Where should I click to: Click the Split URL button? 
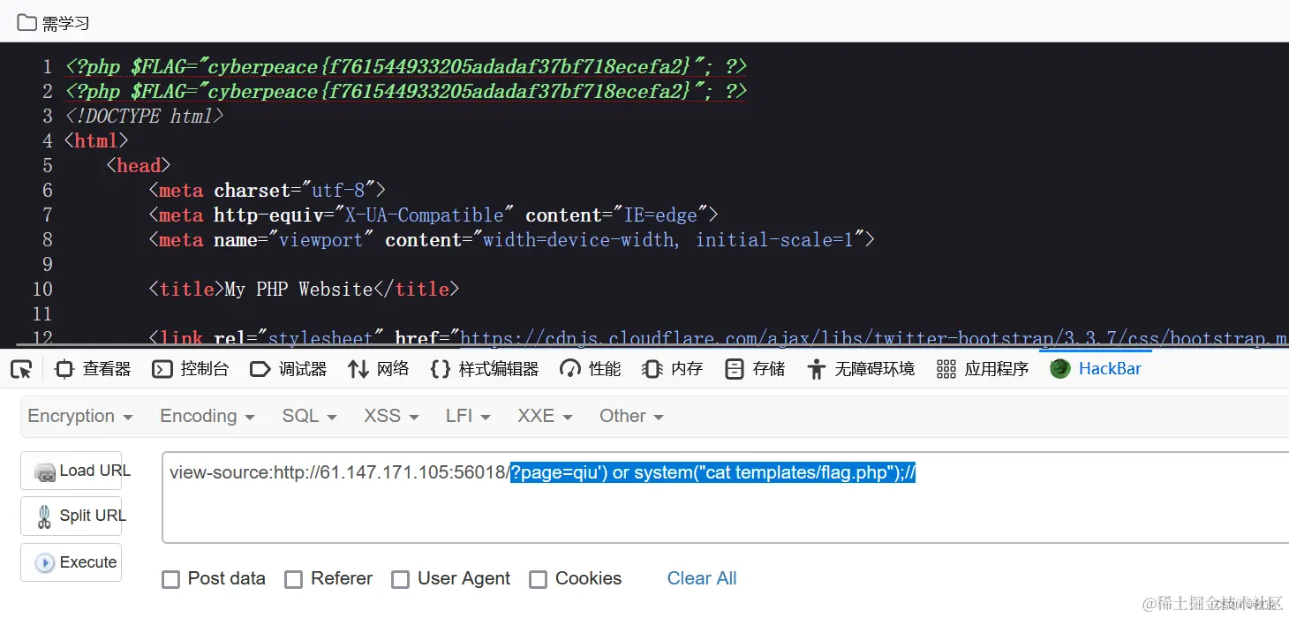click(x=72, y=516)
